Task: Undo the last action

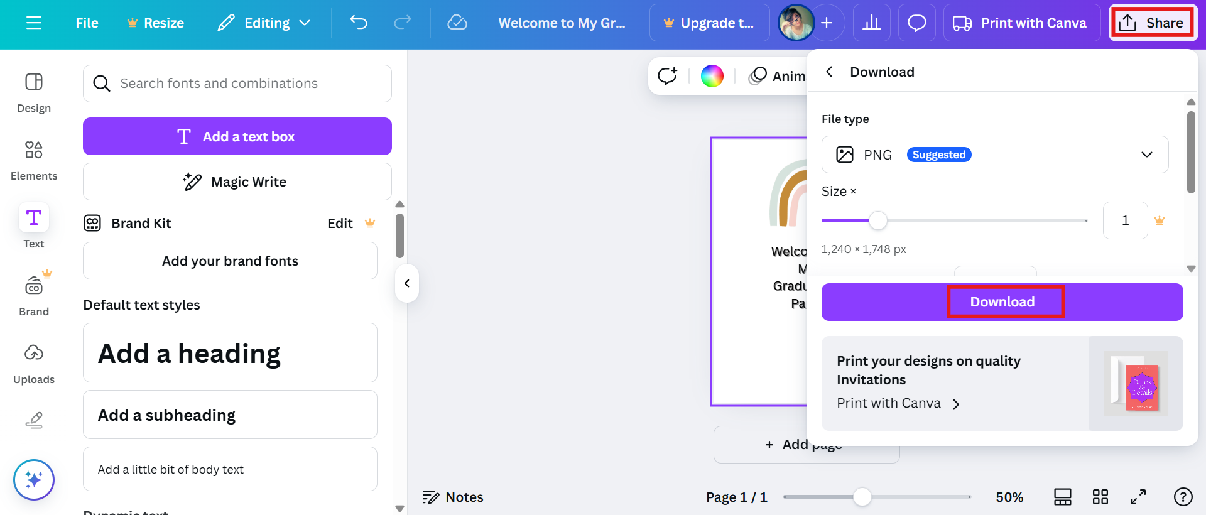Action: [359, 23]
